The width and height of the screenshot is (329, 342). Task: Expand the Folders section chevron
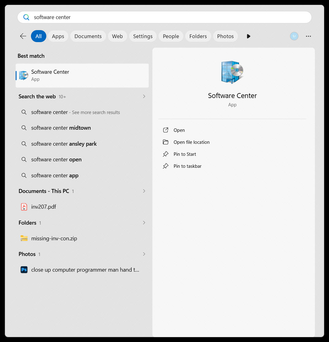[144, 223]
